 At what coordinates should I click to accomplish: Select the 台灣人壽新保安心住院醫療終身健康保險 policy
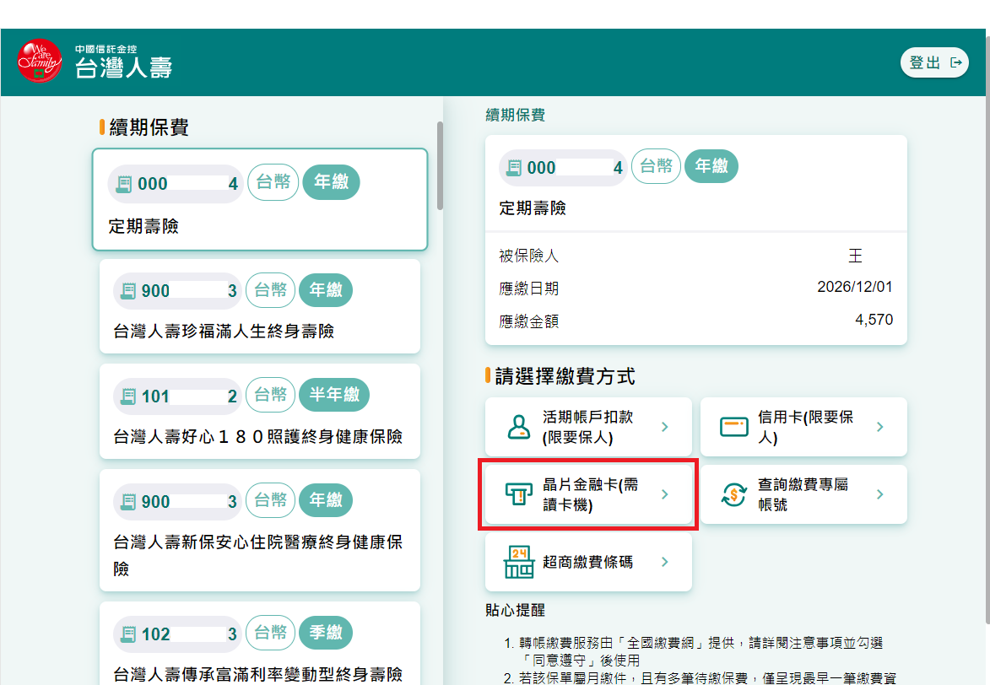(260, 531)
